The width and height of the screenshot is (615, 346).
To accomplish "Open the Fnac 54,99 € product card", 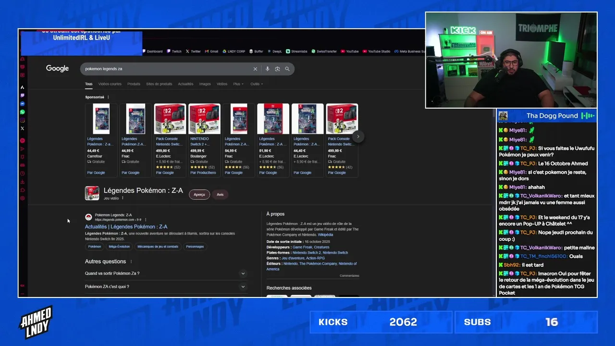I will coord(239,140).
